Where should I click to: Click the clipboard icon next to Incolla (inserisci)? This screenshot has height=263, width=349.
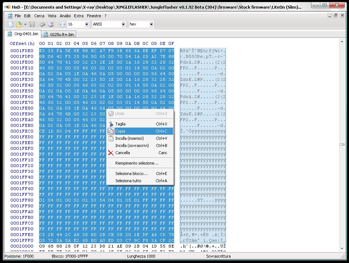click(111, 138)
